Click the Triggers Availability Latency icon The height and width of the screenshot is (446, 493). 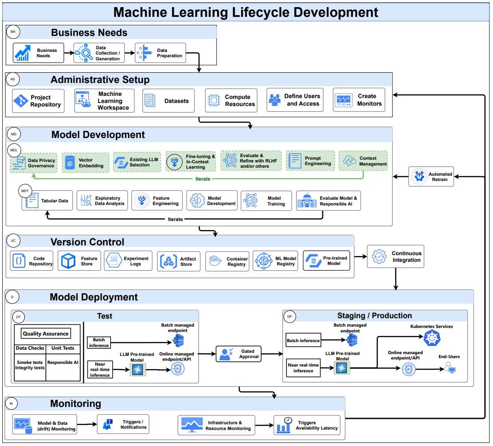pyautogui.click(x=284, y=425)
